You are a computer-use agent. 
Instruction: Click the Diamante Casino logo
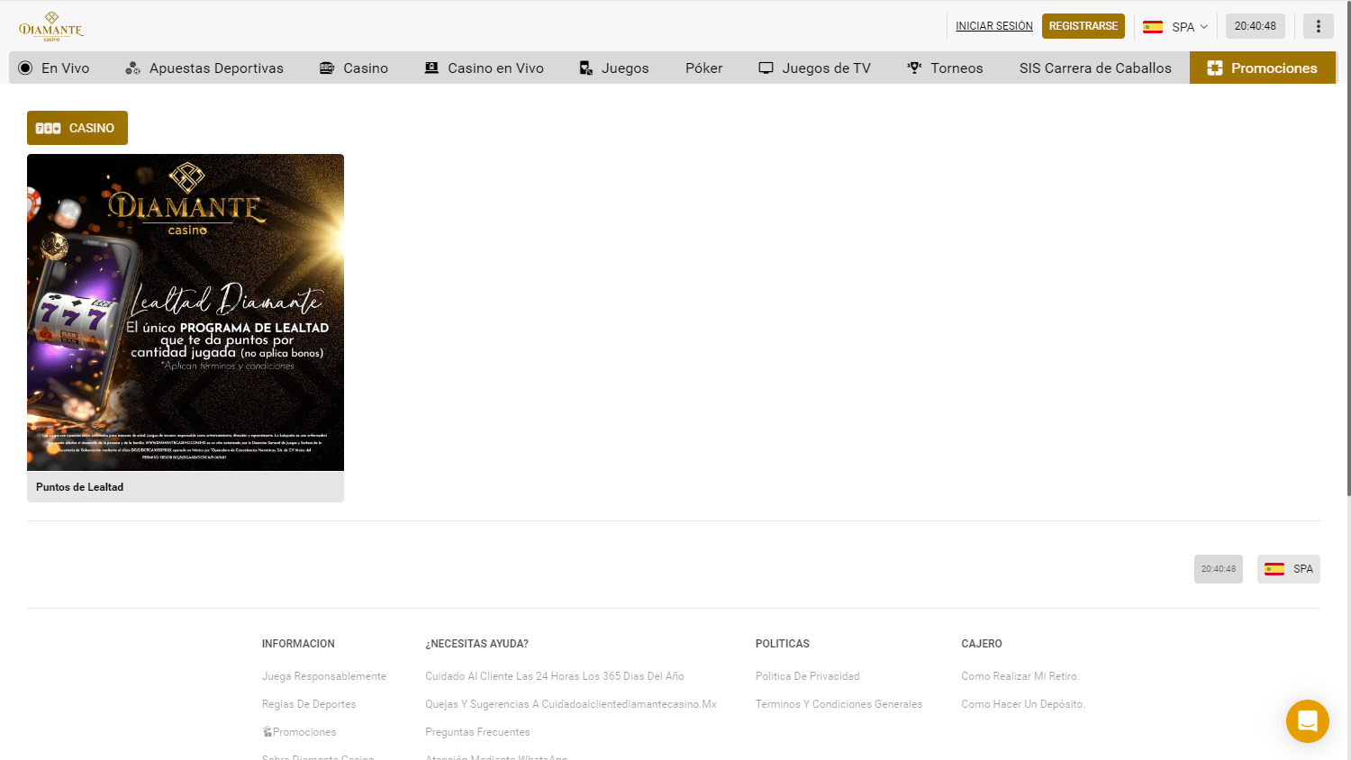[x=51, y=26]
